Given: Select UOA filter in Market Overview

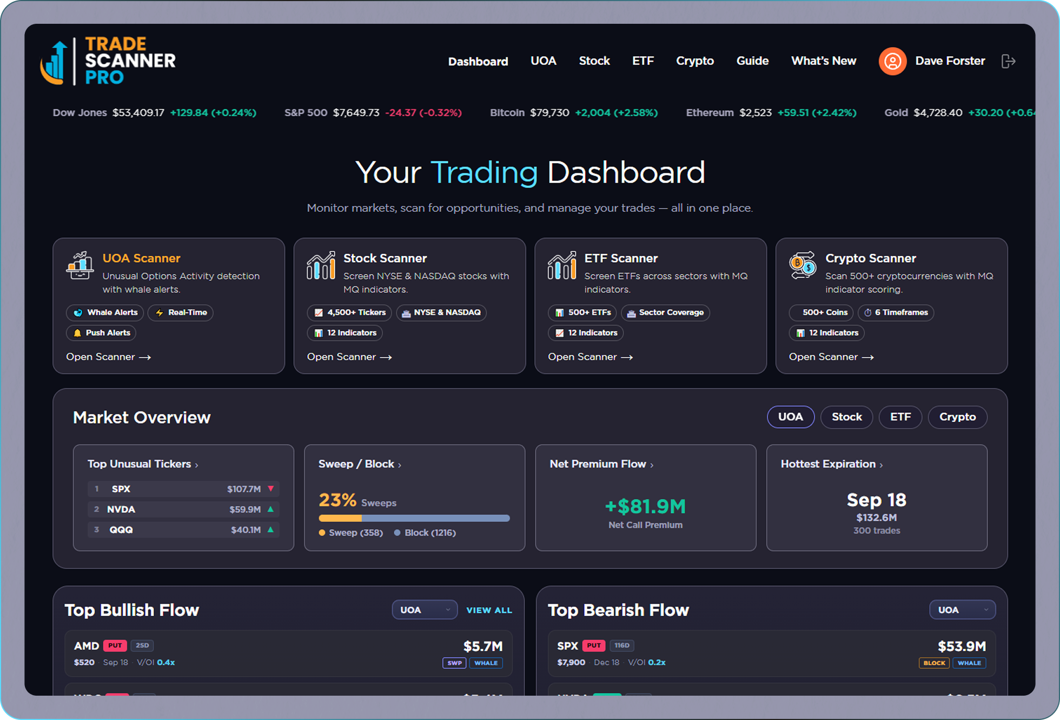Looking at the screenshot, I should tap(791, 417).
